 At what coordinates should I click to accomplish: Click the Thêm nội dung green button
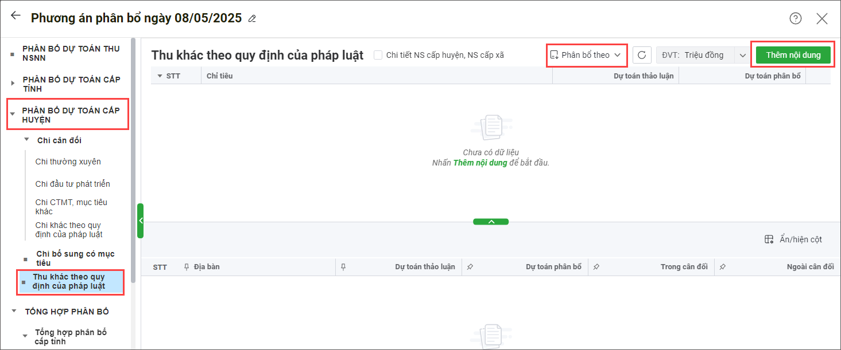(793, 55)
